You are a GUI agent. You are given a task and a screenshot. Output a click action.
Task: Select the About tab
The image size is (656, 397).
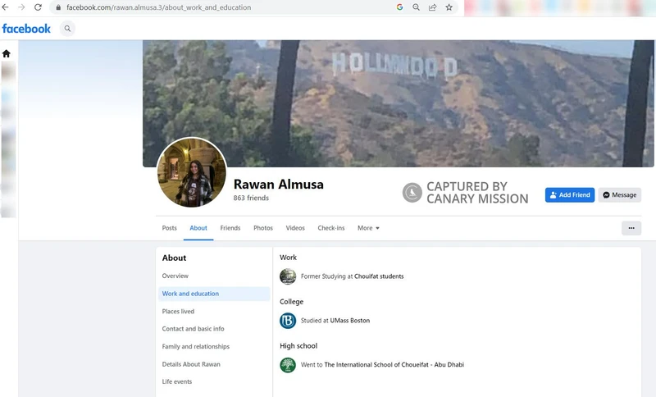click(198, 228)
